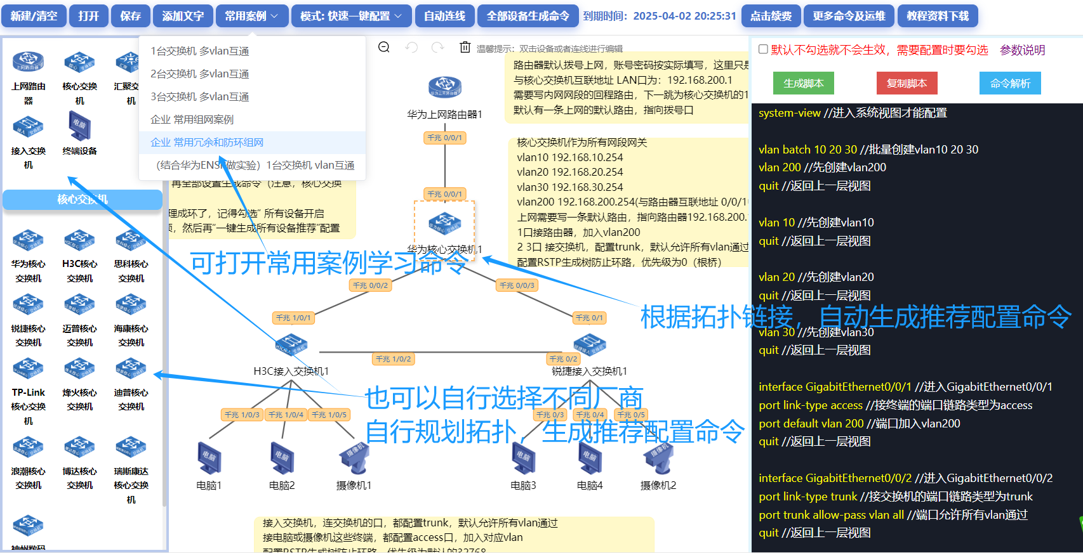Image resolution: width=1083 pixels, height=553 pixels.
Task: Click the undo arrow icon
Action: (411, 48)
